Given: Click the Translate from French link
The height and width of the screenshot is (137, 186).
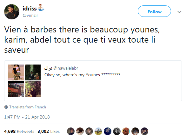Looking at the screenshot, I should tap(28, 107).
